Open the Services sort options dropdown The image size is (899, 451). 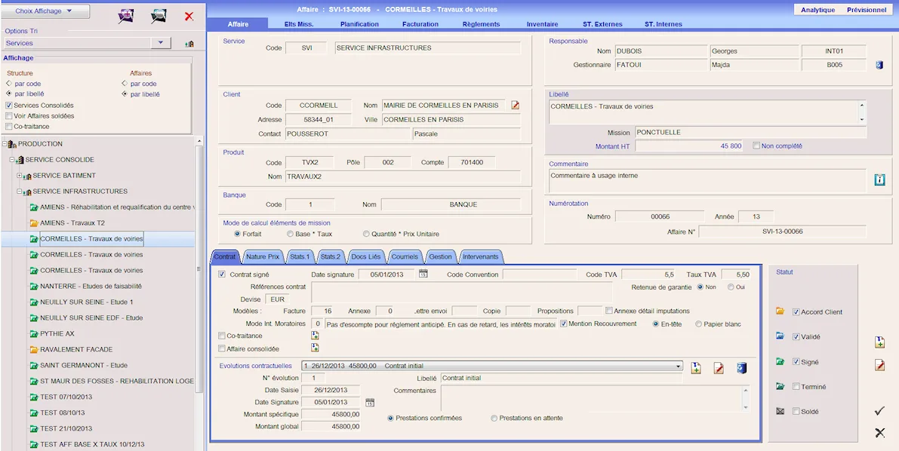tap(161, 43)
